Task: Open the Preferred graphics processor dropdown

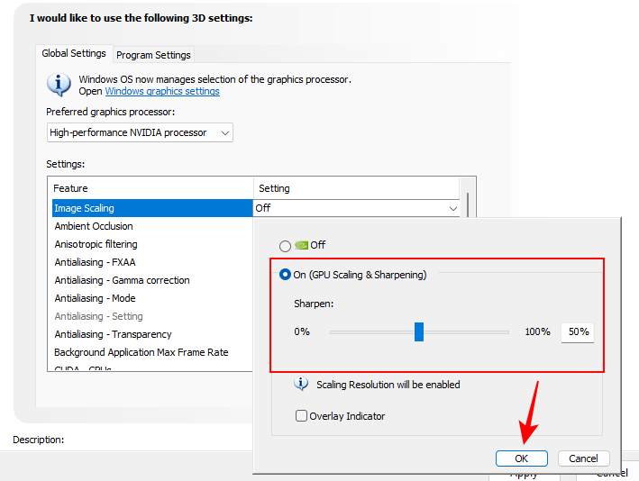Action: (140, 132)
